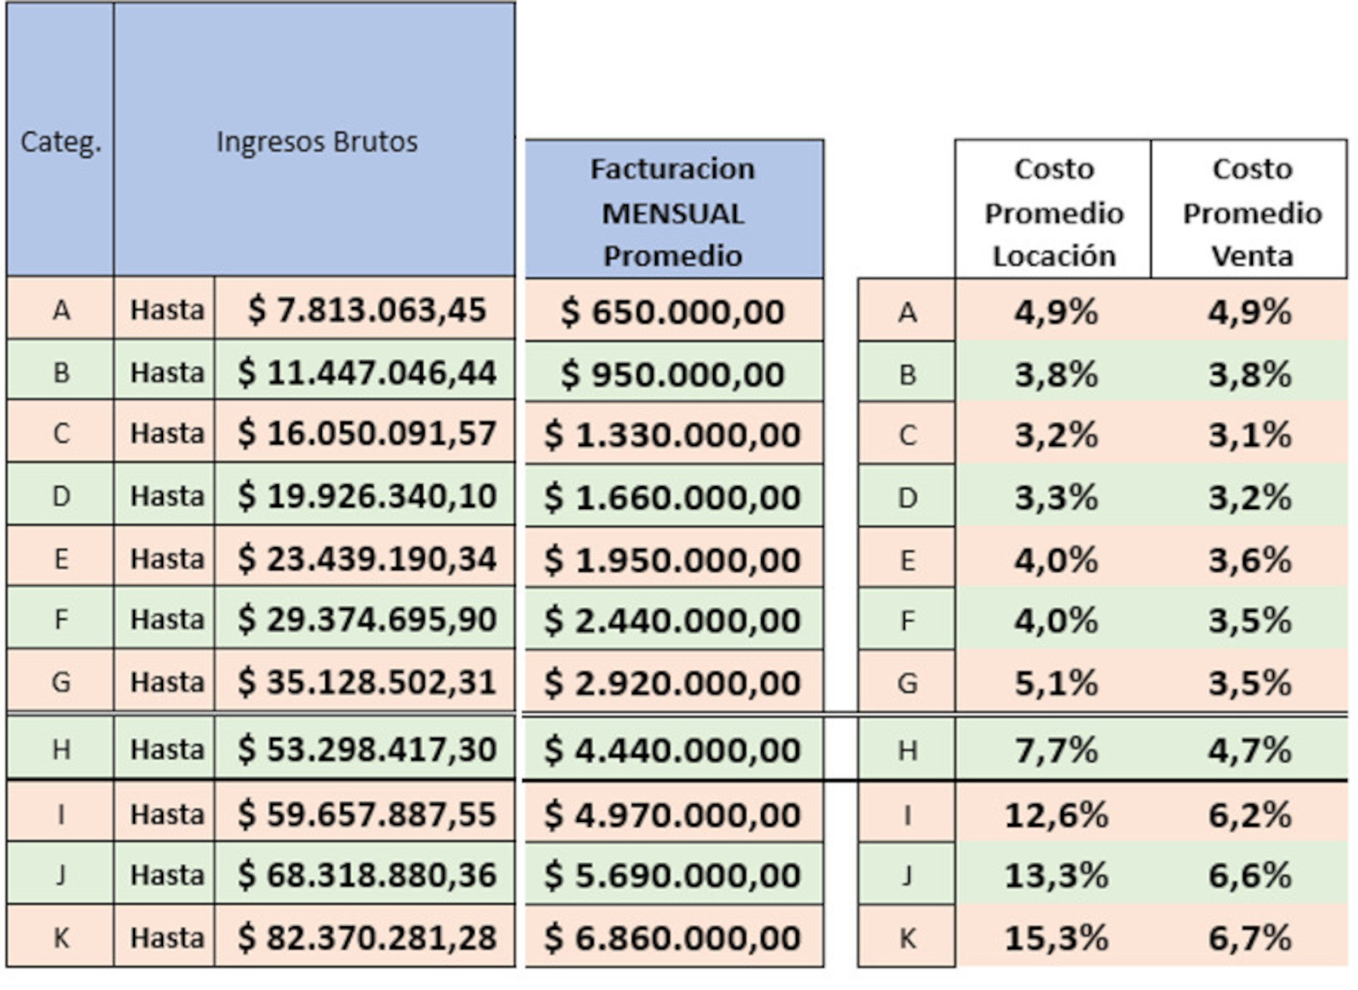Image resolution: width=1358 pixels, height=990 pixels.
Task: Select the $ 35.128.502,31 cell
Action: click(x=366, y=682)
